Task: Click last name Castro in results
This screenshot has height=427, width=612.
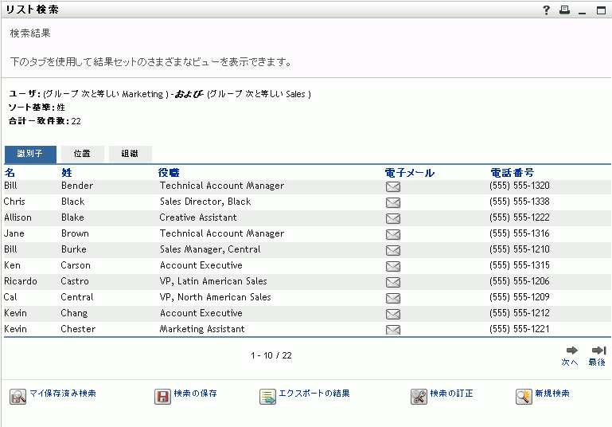Action: tap(75, 281)
